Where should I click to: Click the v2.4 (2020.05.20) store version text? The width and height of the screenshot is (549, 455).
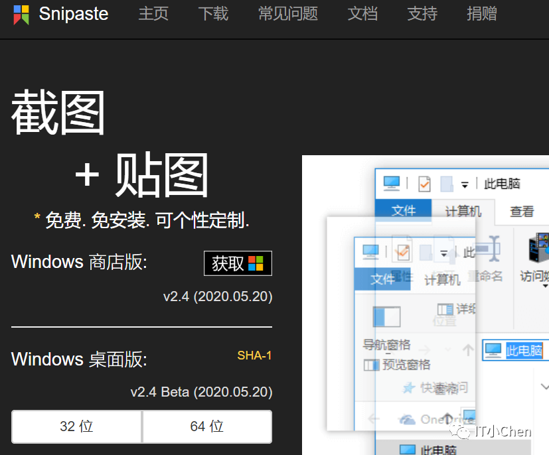point(218,296)
